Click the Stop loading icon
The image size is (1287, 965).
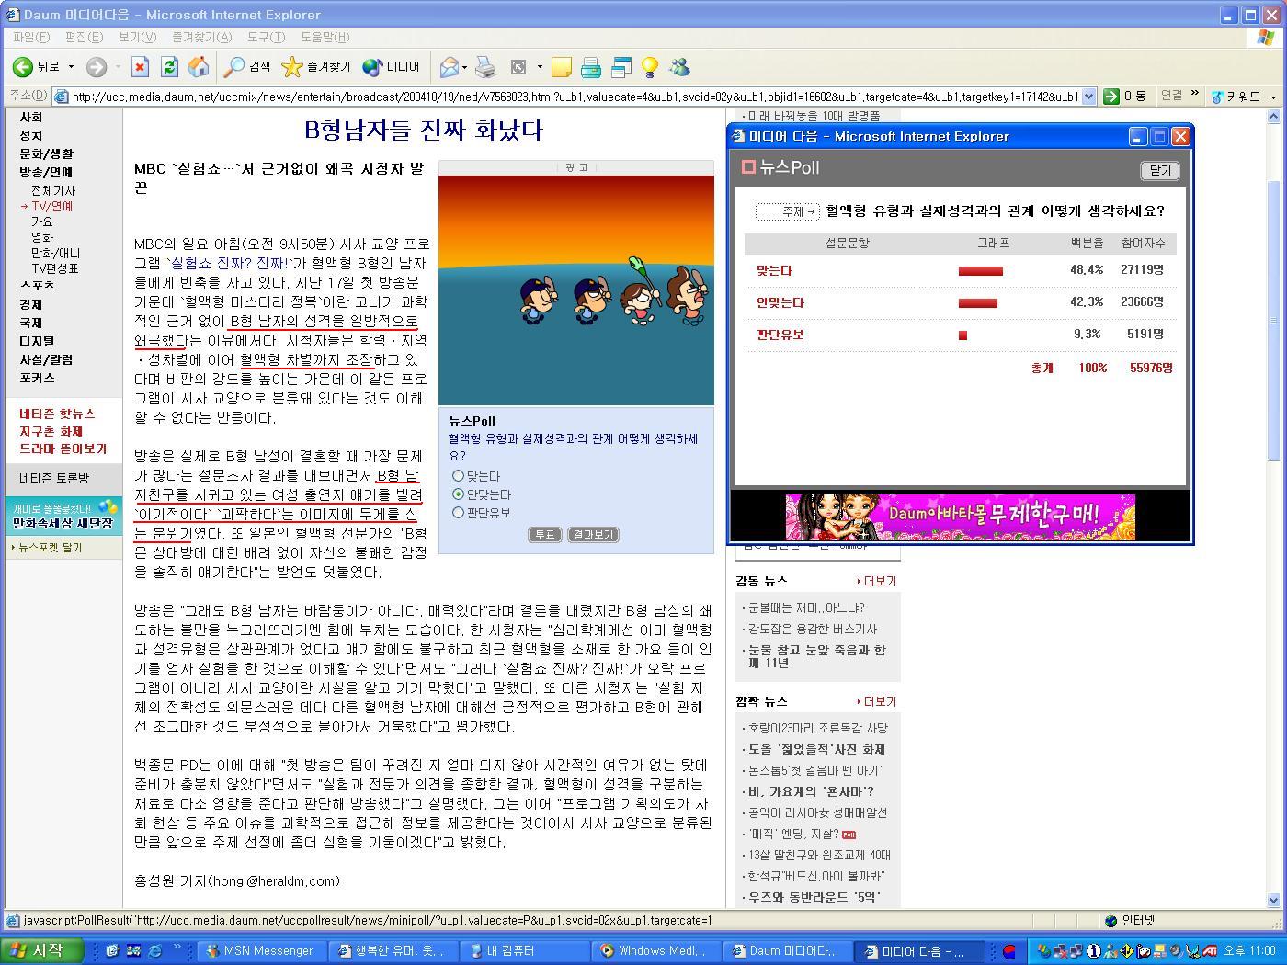click(140, 66)
